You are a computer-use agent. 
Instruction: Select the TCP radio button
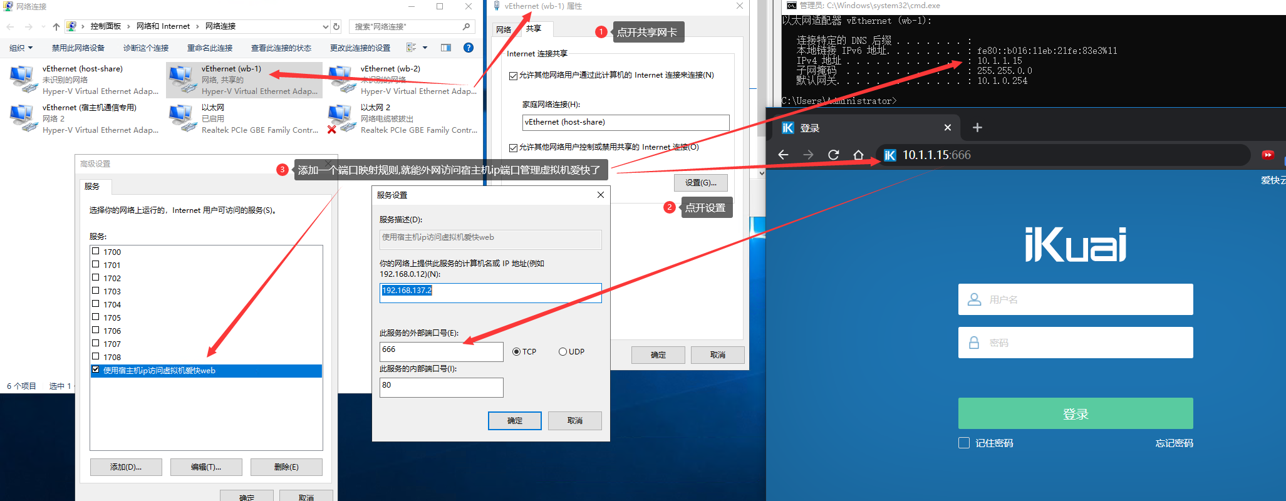click(x=517, y=352)
